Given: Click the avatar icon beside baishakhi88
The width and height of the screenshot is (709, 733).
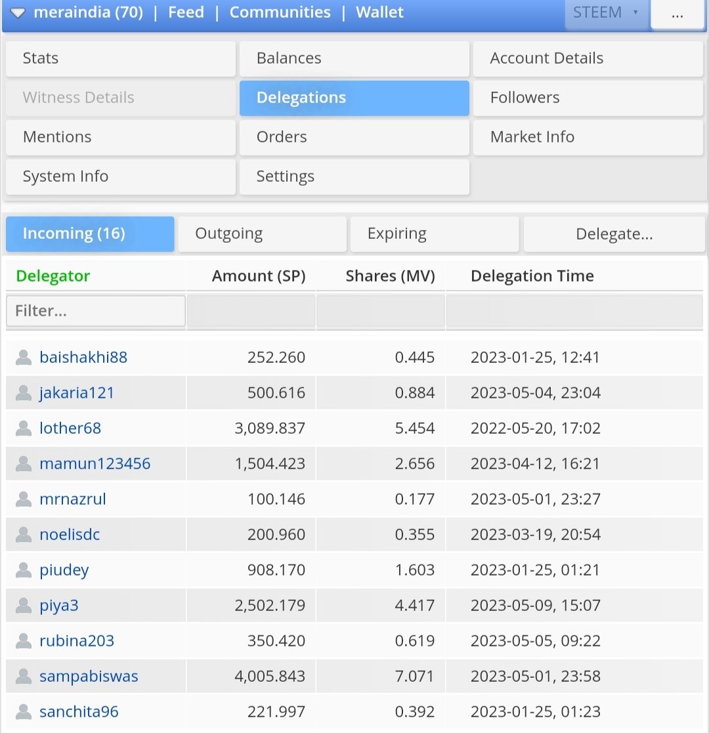Looking at the screenshot, I should [x=24, y=357].
